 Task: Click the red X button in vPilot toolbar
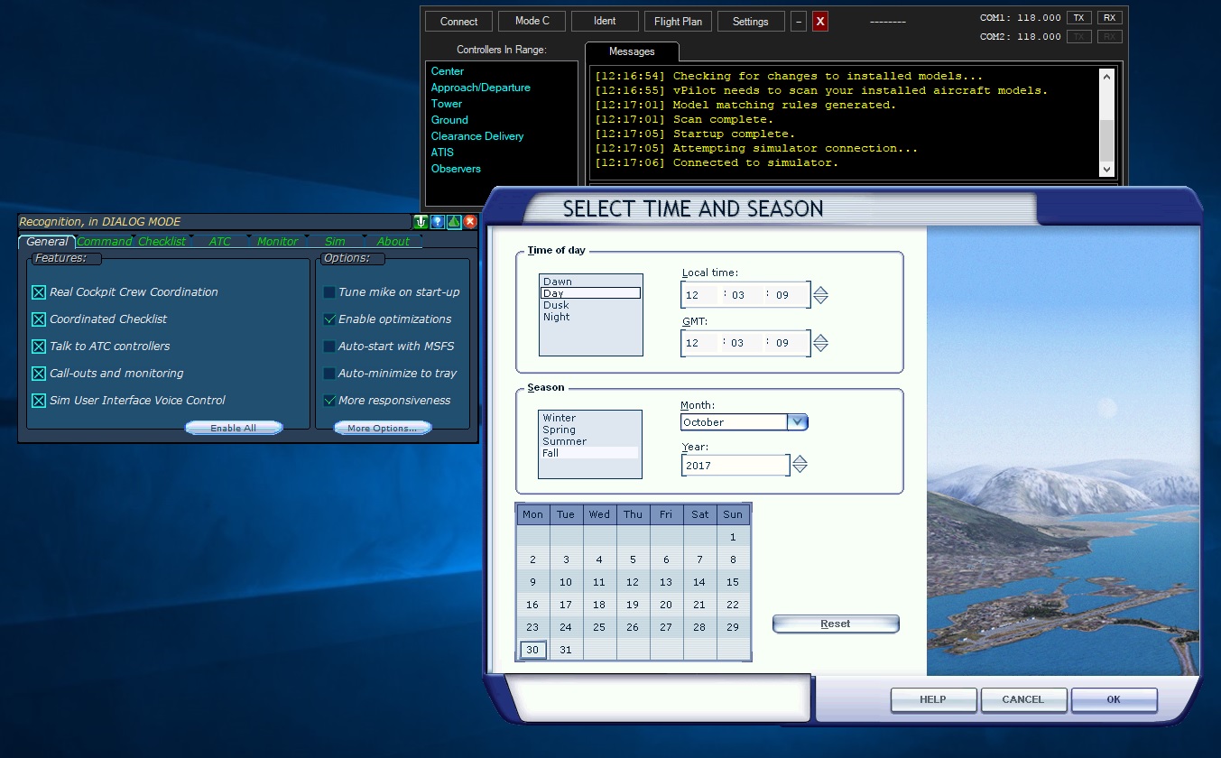click(x=820, y=22)
